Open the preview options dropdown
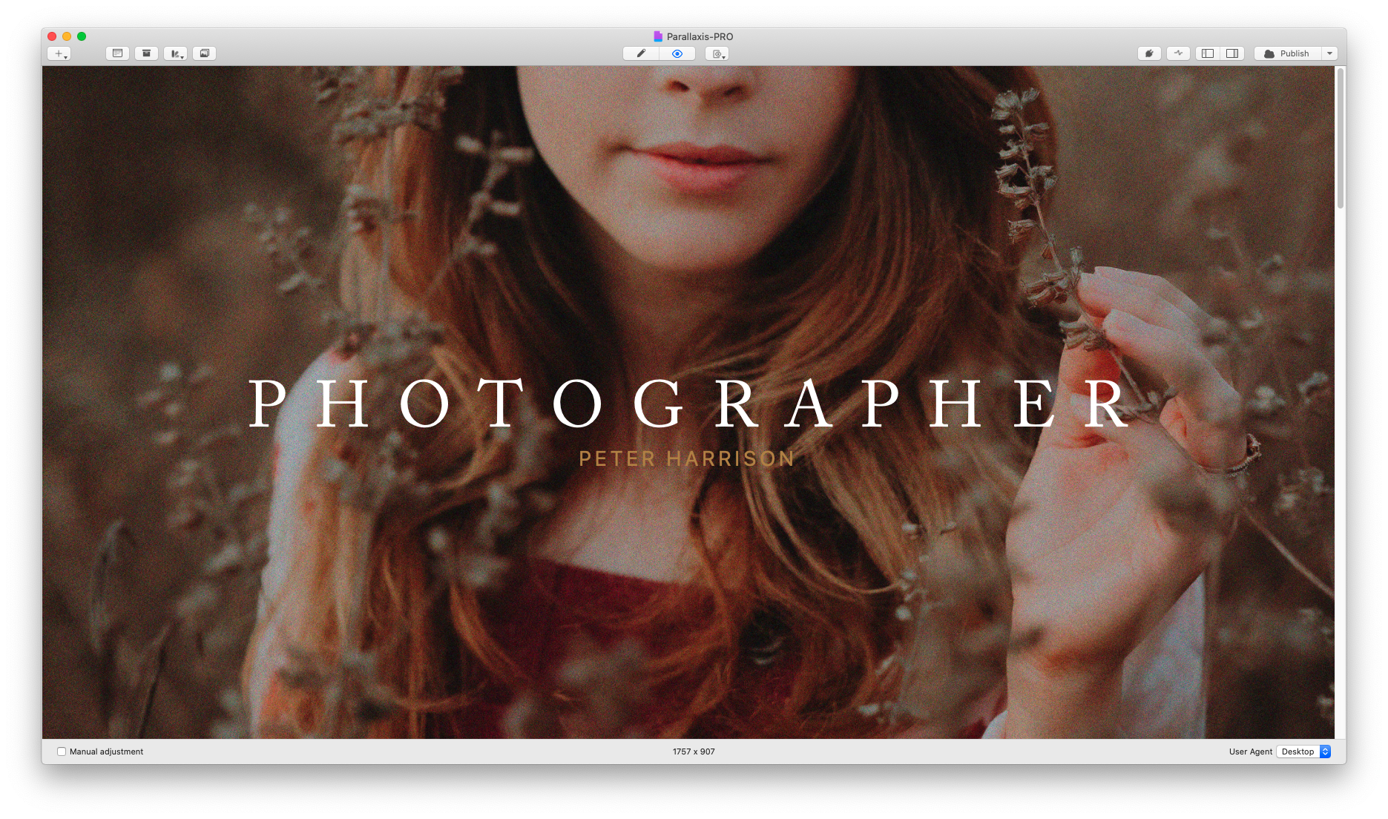This screenshot has width=1388, height=819. coord(717,53)
